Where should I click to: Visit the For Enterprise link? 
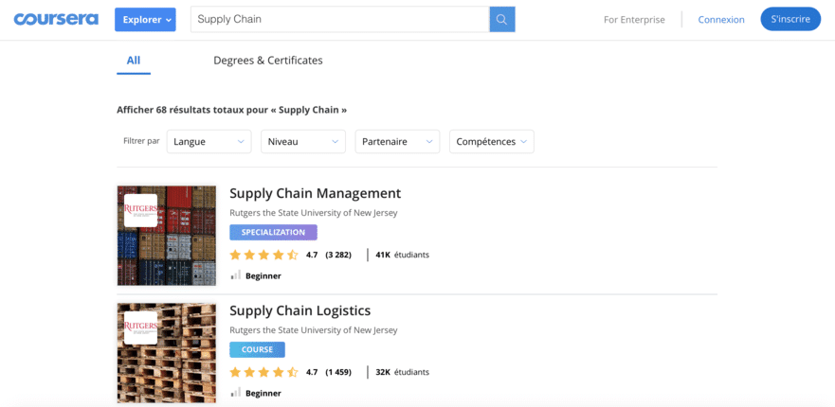pyautogui.click(x=634, y=20)
